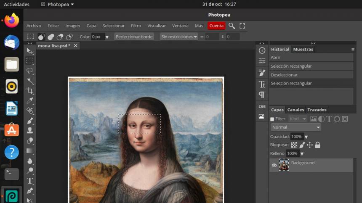The image size is (362, 203).
Task: Select the Gradient tool
Action: click(x=30, y=151)
